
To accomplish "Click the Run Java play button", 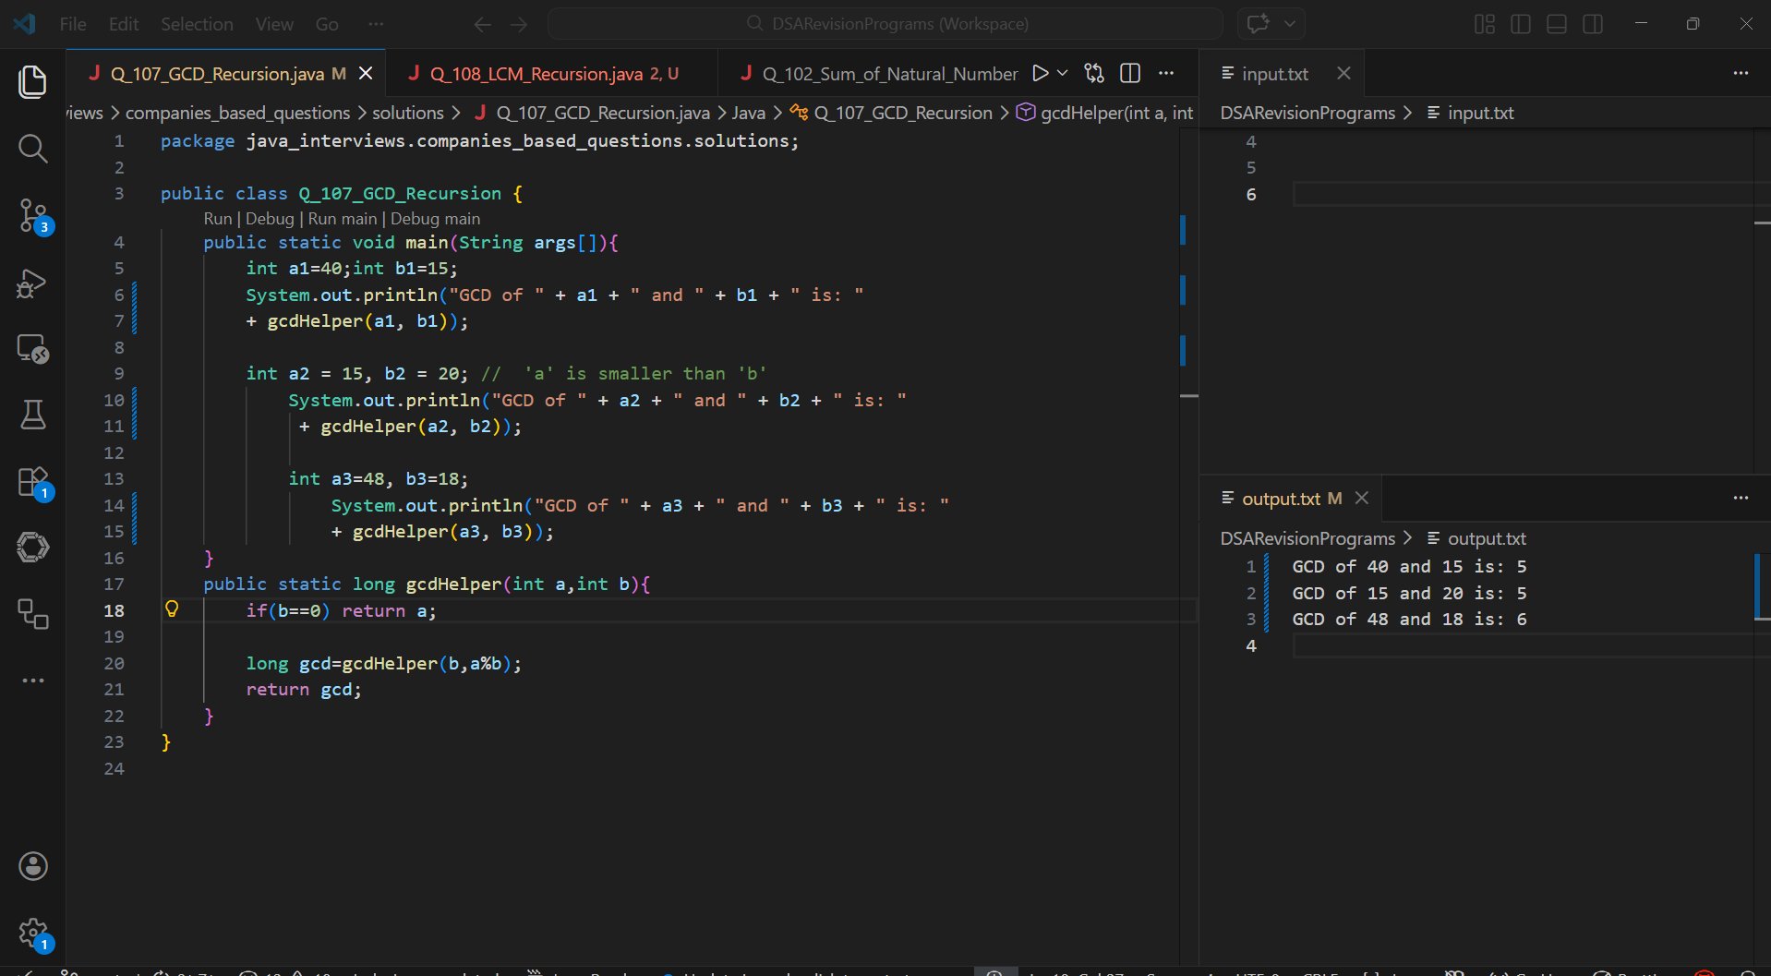I will point(1040,73).
